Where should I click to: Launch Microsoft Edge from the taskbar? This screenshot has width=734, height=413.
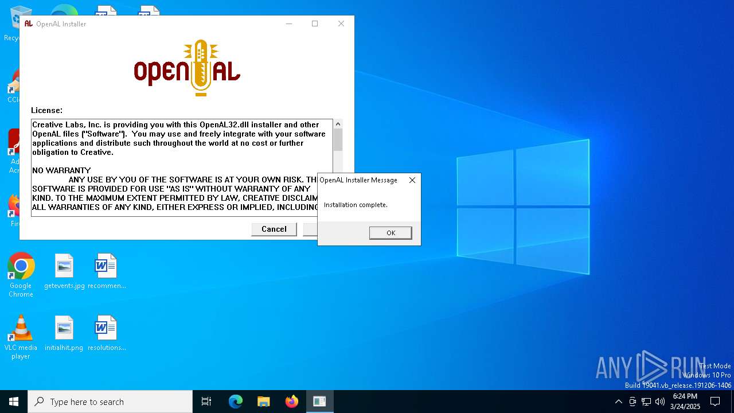236,402
